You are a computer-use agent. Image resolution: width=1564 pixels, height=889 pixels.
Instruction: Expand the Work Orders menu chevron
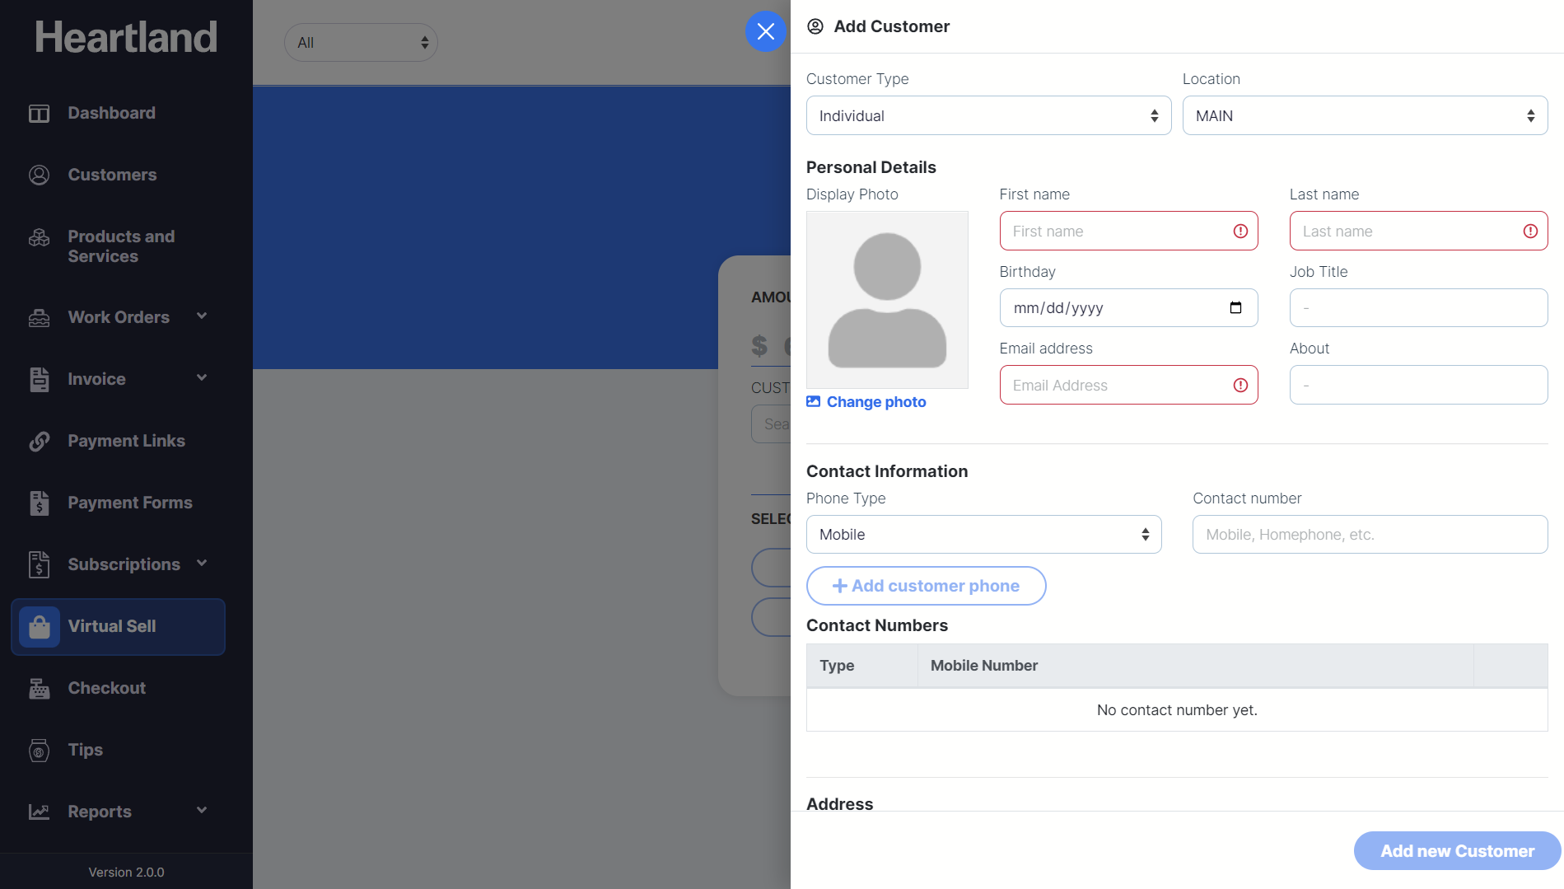tap(202, 316)
